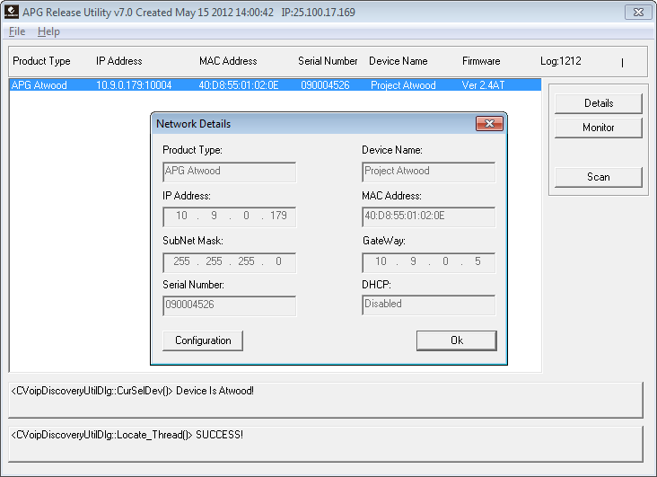This screenshot has width=657, height=477.
Task: Click the 10.9.0.179:10004 cell in device list
Action: click(x=134, y=85)
